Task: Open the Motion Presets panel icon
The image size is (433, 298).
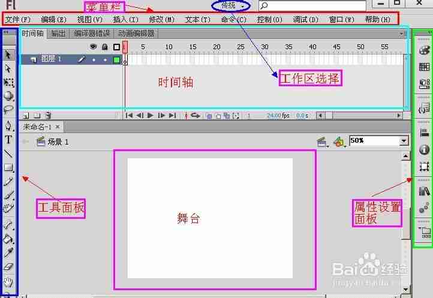Action: 424,207
